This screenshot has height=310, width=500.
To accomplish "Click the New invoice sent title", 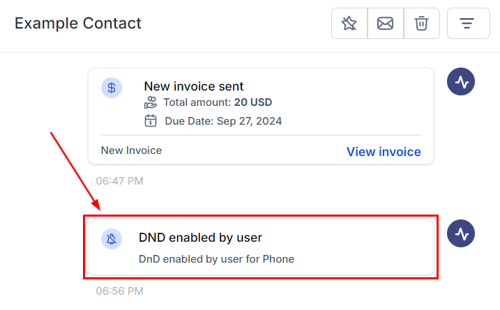I will (x=194, y=86).
